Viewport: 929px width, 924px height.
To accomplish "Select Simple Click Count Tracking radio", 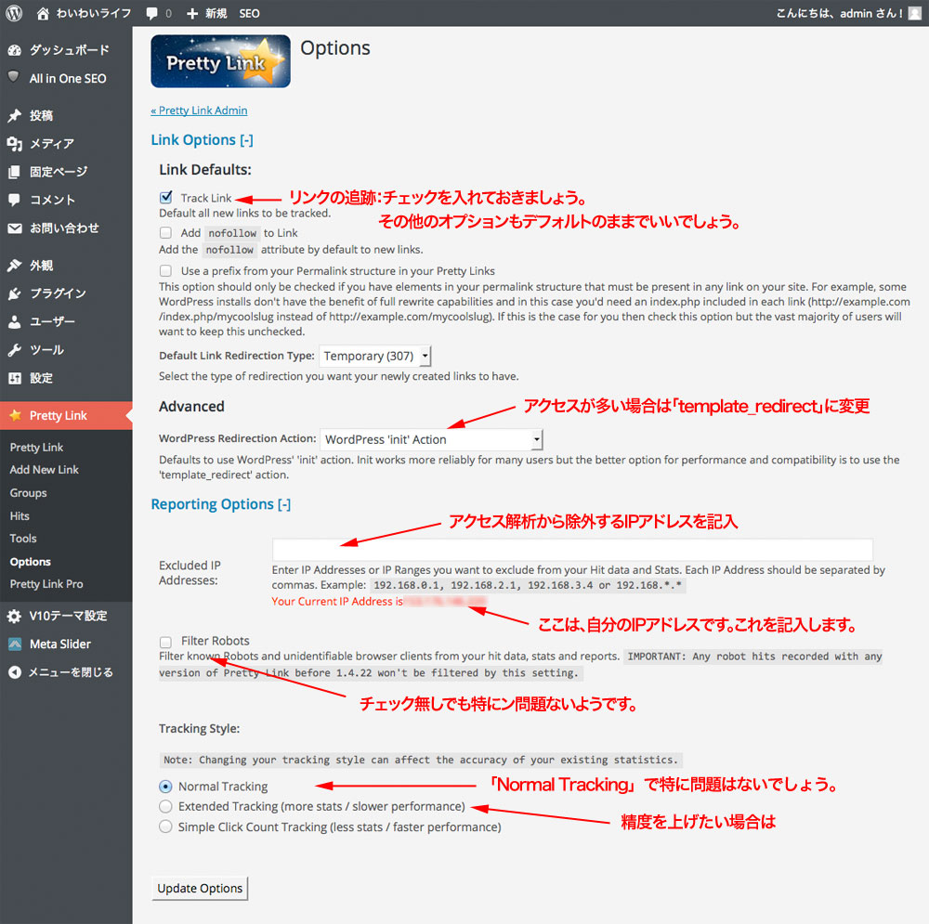I will click(x=166, y=826).
